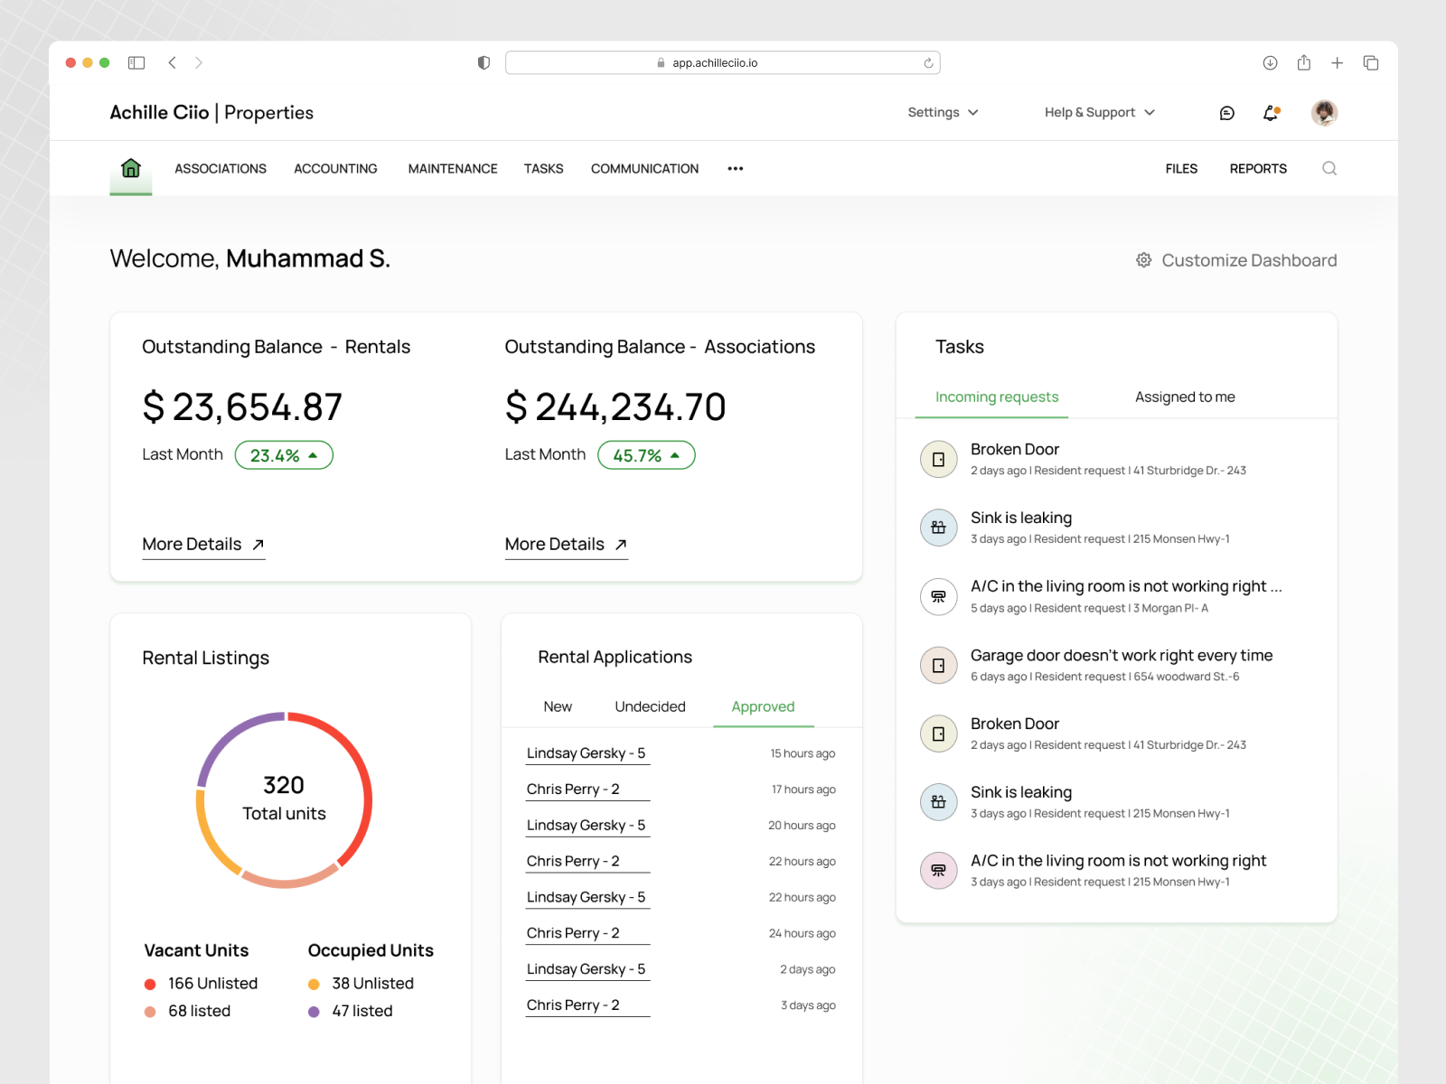Screen dimensions: 1446x1084
Task: Expand the Help & Support menu
Action: coord(1098,112)
